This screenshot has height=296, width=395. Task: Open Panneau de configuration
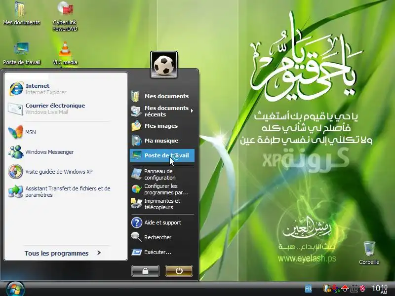pos(162,174)
